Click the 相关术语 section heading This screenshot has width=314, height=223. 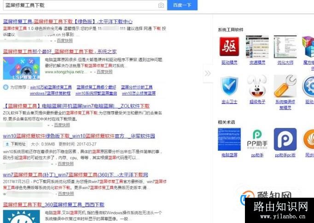[x=226, y=122]
